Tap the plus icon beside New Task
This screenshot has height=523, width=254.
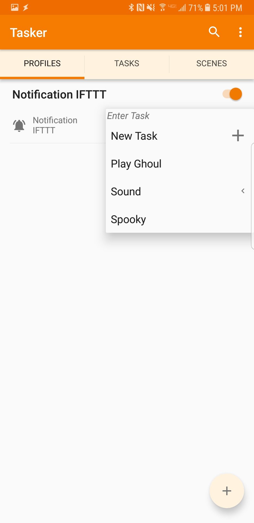click(x=238, y=136)
